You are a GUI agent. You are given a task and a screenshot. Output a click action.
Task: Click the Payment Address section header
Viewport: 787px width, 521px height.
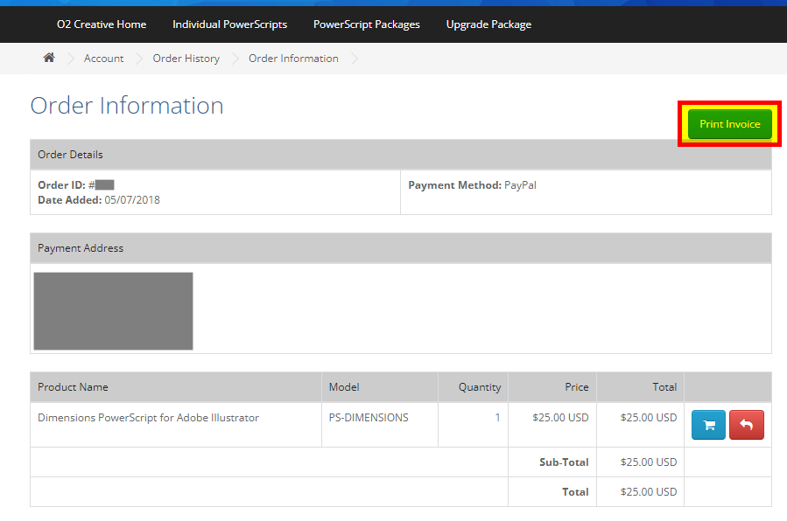point(81,248)
